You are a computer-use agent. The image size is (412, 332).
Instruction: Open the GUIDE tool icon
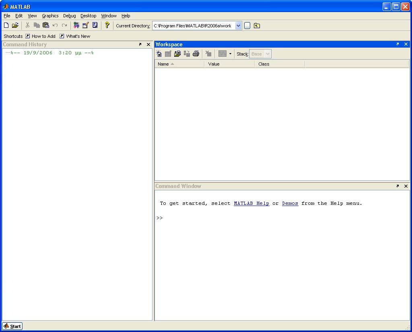pos(86,25)
